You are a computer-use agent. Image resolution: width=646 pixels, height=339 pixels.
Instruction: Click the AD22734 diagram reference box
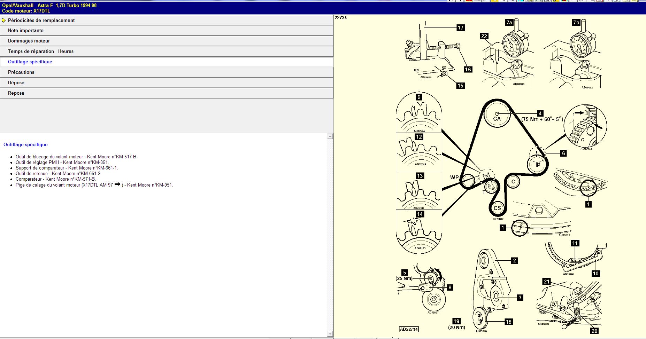coord(409,329)
